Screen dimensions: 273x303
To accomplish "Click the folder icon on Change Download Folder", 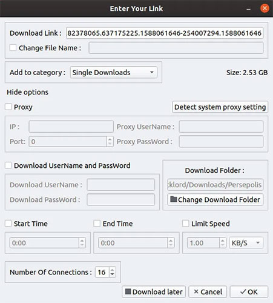I will pyautogui.click(x=173, y=199).
